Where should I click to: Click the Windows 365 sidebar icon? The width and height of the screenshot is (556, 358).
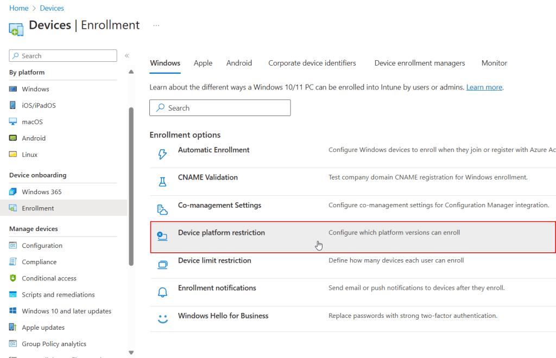click(x=13, y=192)
